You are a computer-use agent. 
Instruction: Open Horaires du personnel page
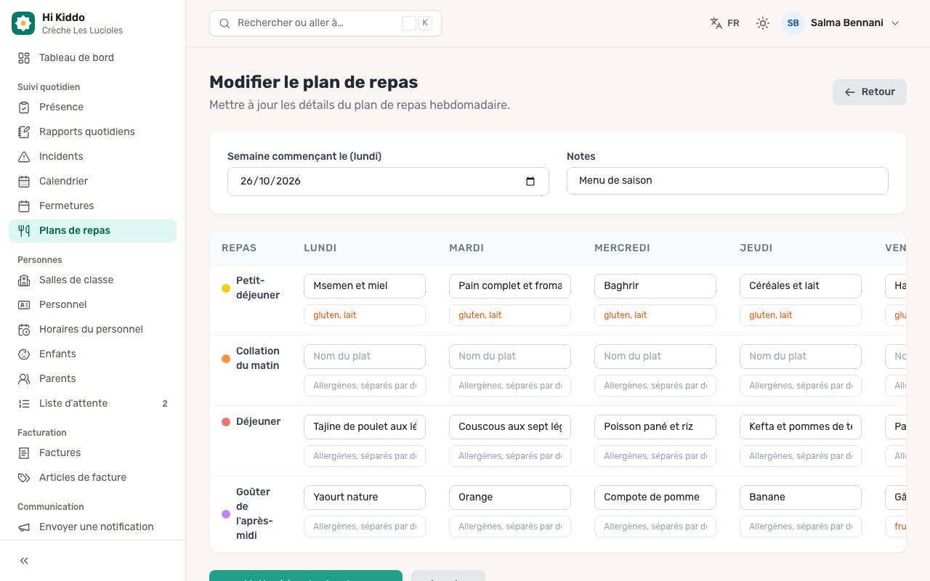pos(92,330)
